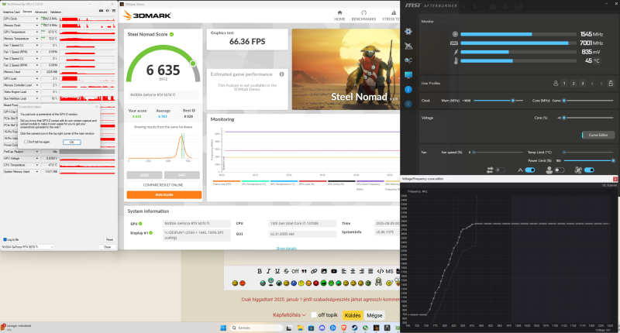The height and width of the screenshot is (333, 620).
Task: Open GPU Temperature sensor dropdown arrow
Action: (37, 32)
